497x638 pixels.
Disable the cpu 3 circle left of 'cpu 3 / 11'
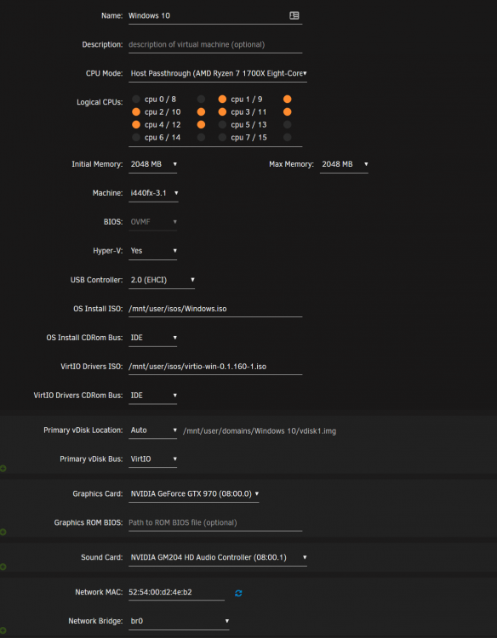pyautogui.click(x=222, y=112)
